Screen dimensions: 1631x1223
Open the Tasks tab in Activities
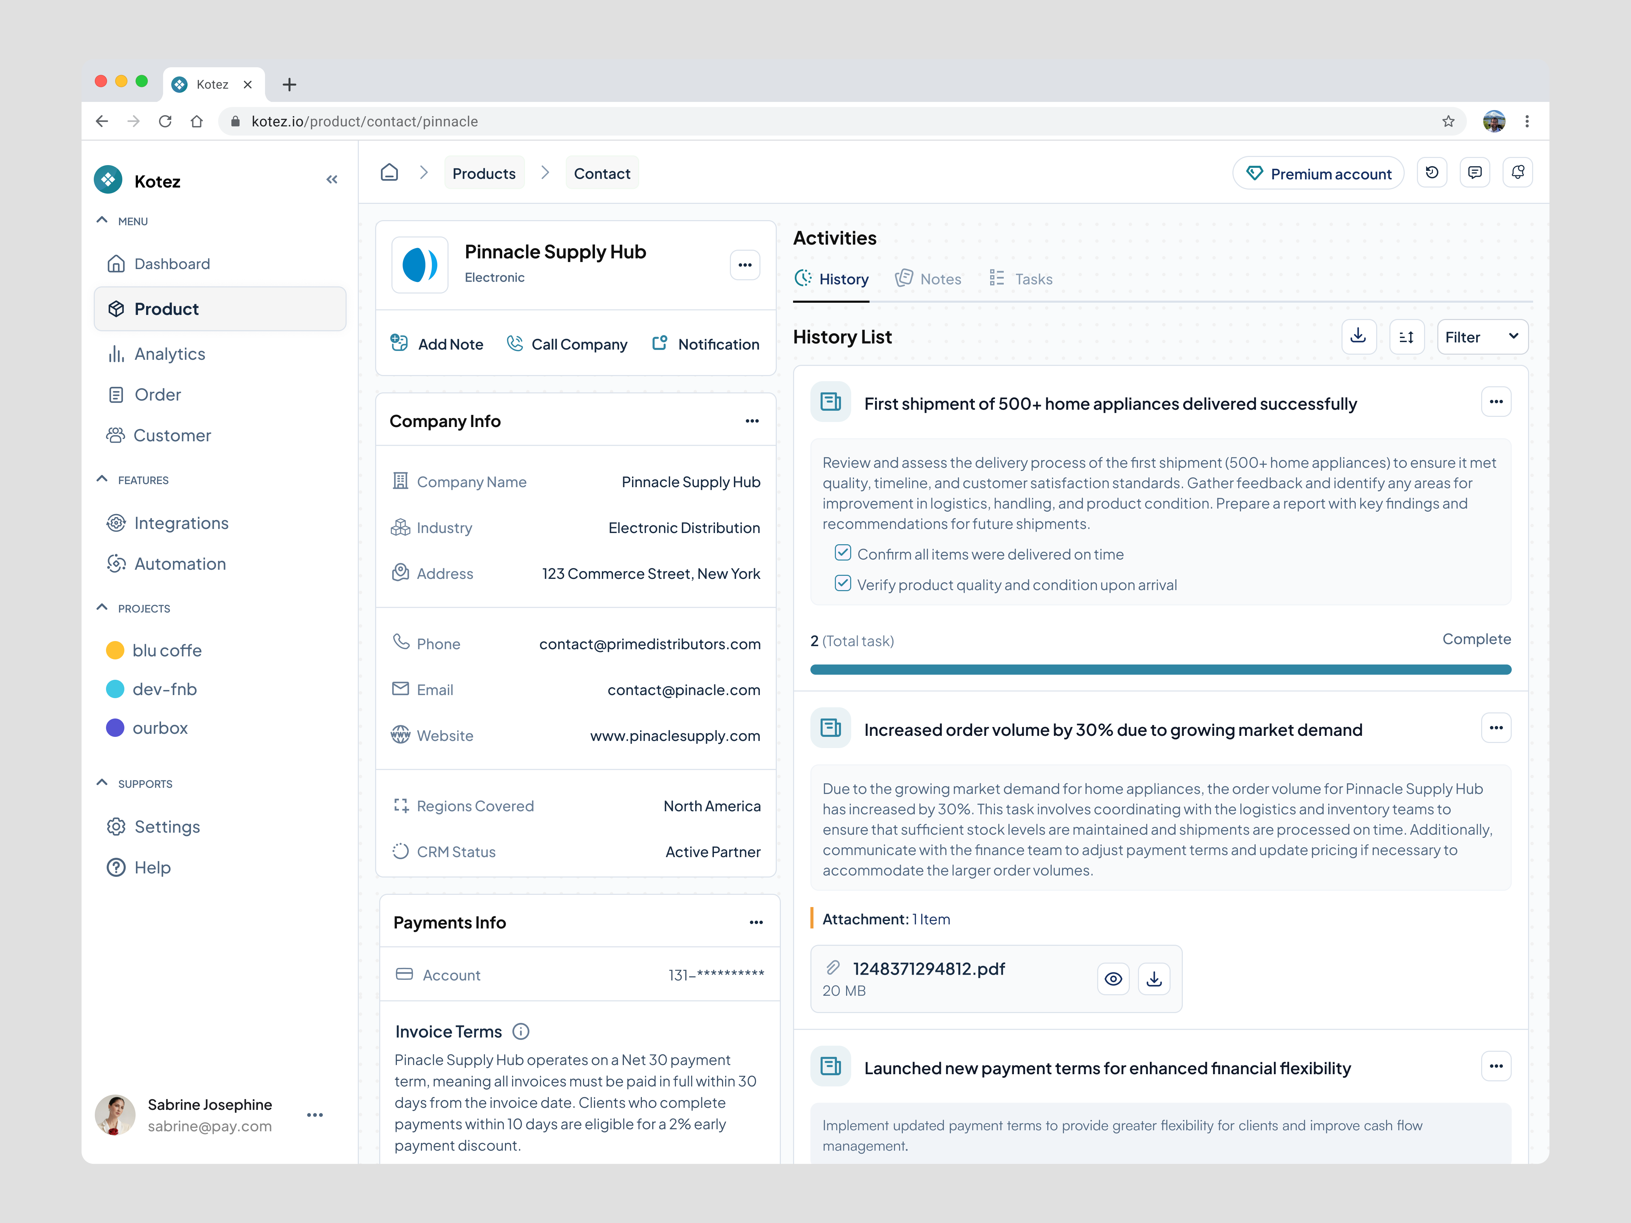point(1021,279)
